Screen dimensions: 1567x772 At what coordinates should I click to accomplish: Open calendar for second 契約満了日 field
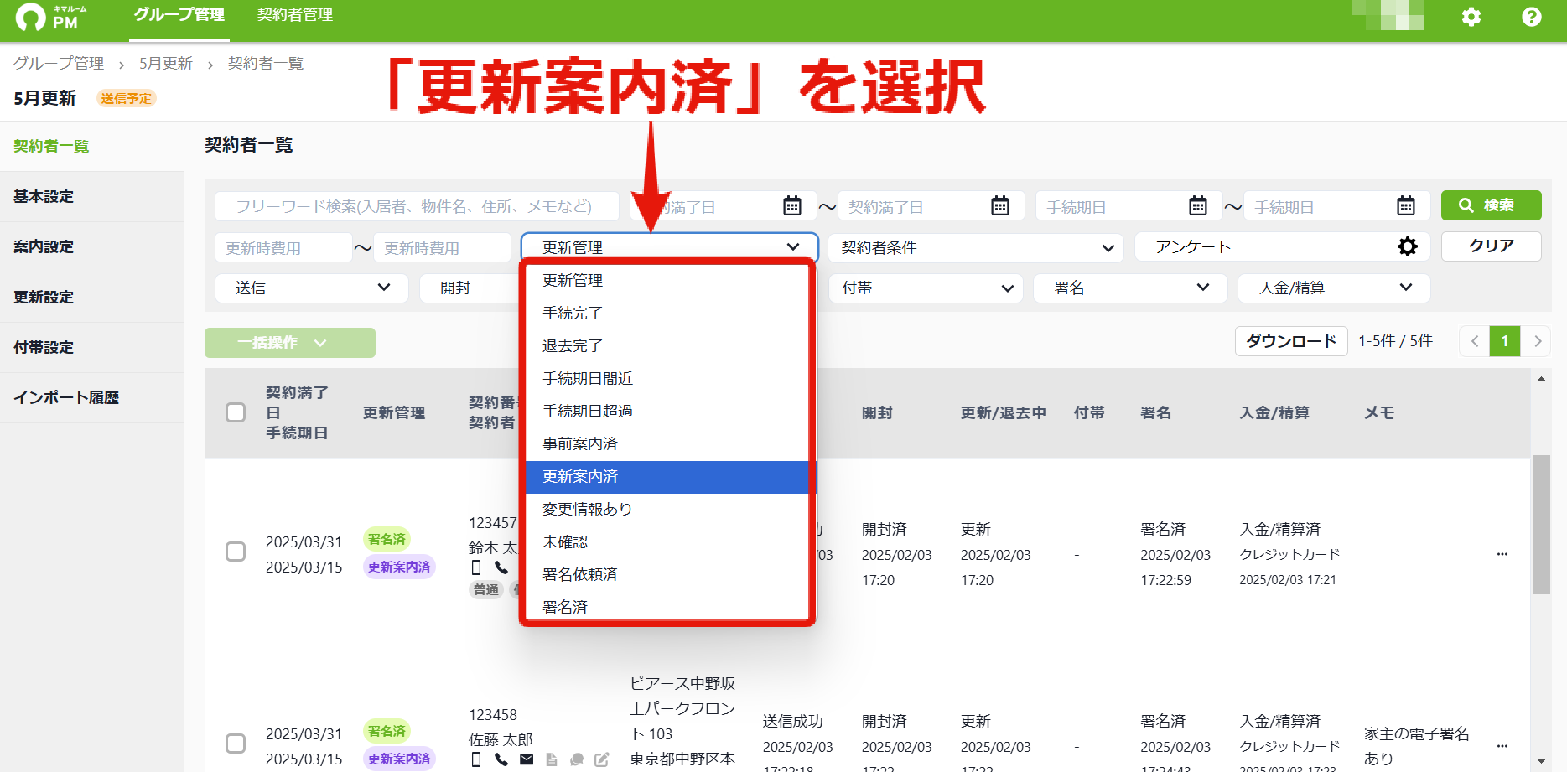click(1000, 206)
